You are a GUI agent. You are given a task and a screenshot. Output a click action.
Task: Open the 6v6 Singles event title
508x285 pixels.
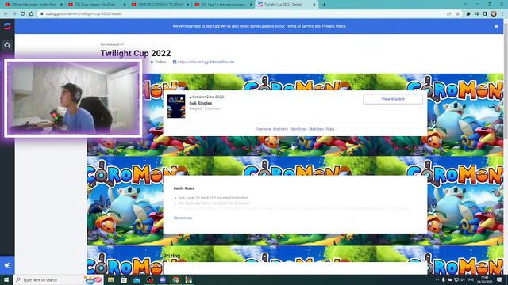201,103
